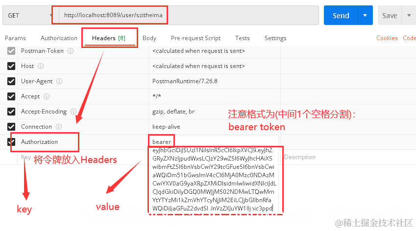The height and width of the screenshot is (231, 416).
Task: Uncheck the Connection header checkbox
Action: [11, 127]
